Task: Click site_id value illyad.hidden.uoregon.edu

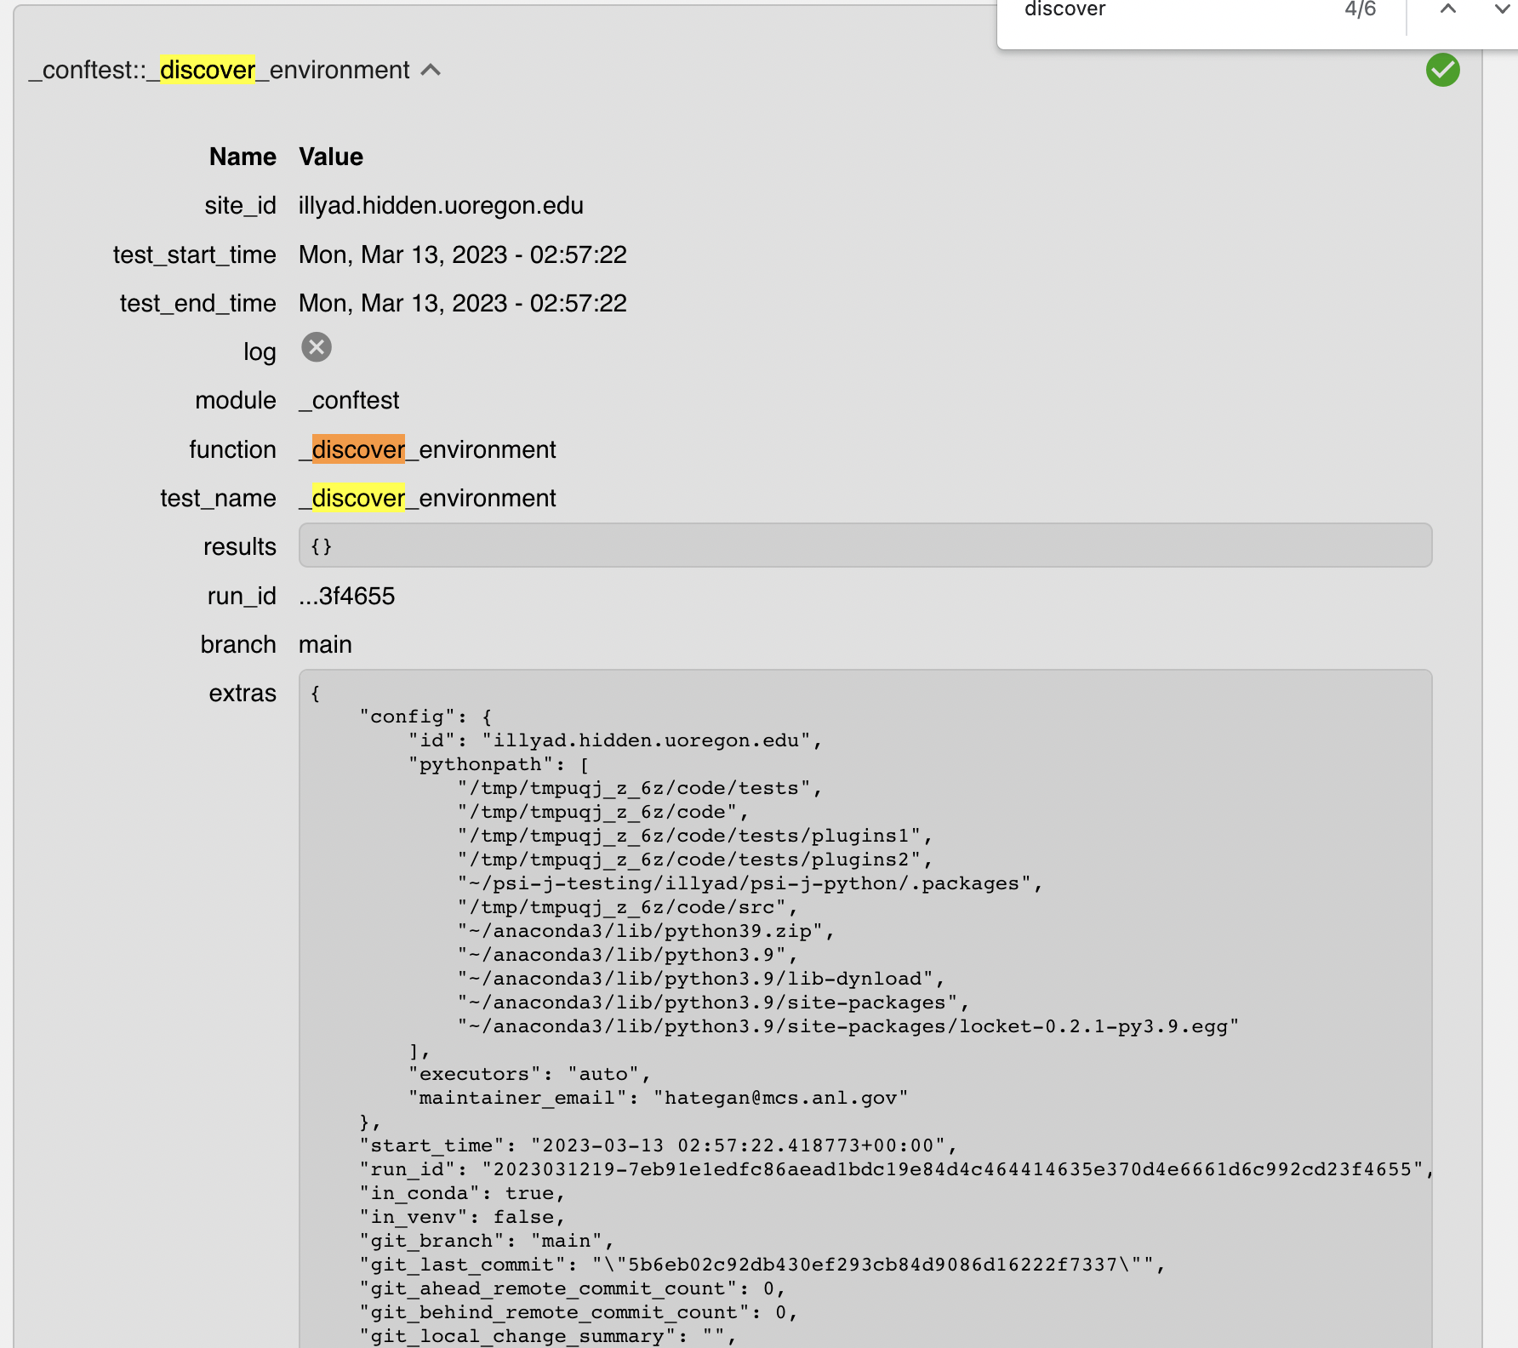Action: [x=441, y=206]
